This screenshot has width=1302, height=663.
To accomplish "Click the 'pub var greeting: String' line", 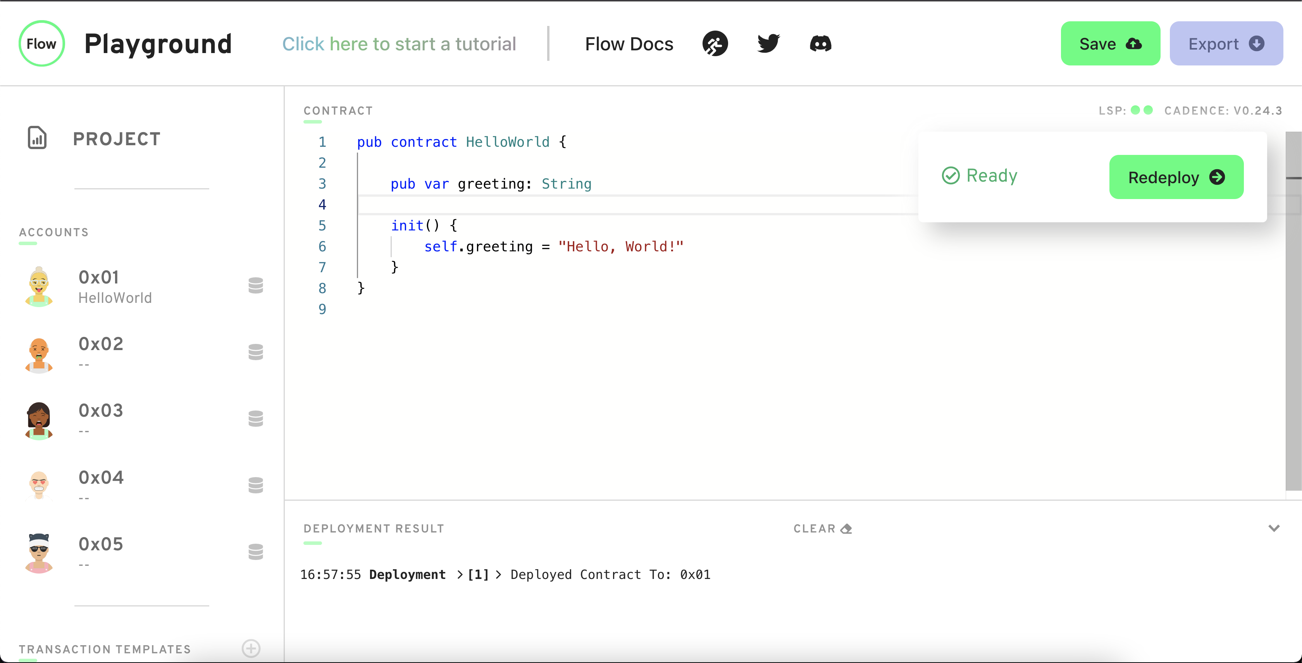I will click(491, 184).
